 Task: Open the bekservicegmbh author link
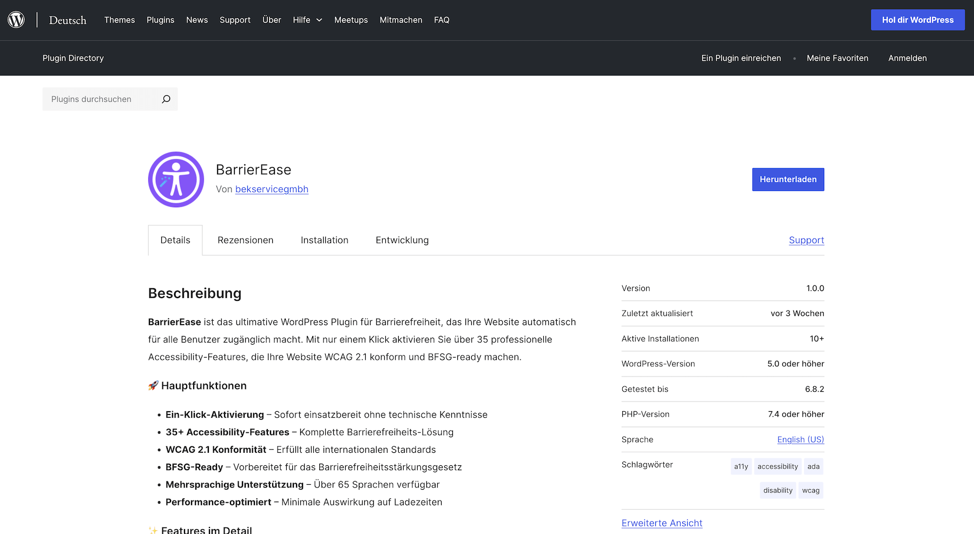[x=272, y=189]
